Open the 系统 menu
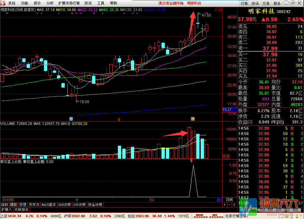The height and width of the screenshot is (219, 304). click(x=12, y=3)
